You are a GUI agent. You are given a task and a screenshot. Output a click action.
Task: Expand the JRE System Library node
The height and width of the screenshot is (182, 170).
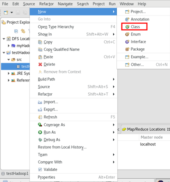[8, 73]
